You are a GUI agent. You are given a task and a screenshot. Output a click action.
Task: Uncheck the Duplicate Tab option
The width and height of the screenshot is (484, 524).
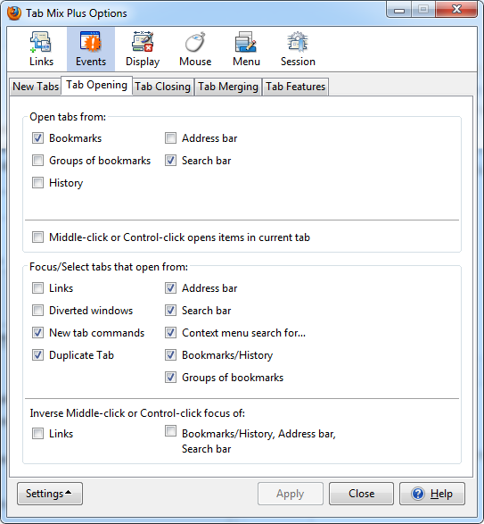pyautogui.click(x=37, y=355)
